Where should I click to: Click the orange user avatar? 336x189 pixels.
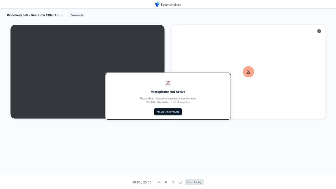(x=248, y=72)
